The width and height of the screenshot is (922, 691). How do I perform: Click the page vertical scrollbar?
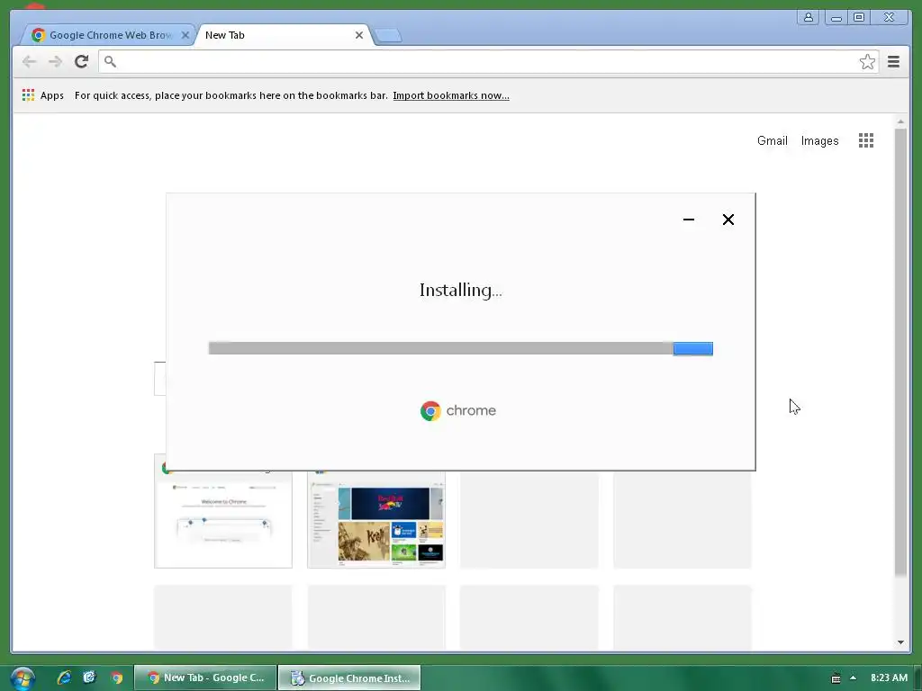pos(900,353)
